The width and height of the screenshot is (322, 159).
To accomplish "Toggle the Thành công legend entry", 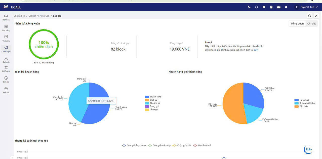I will click(153, 97).
